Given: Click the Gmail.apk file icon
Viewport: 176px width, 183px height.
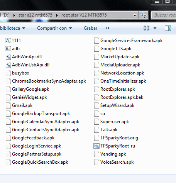Looking at the screenshot, I should 8,105.
